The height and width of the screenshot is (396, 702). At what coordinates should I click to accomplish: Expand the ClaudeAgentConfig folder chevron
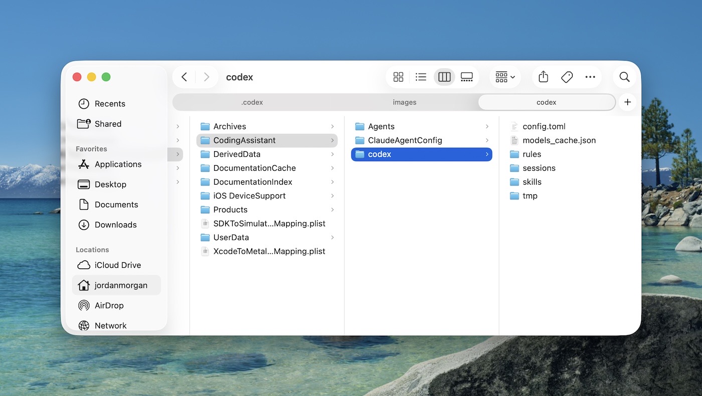coord(486,141)
